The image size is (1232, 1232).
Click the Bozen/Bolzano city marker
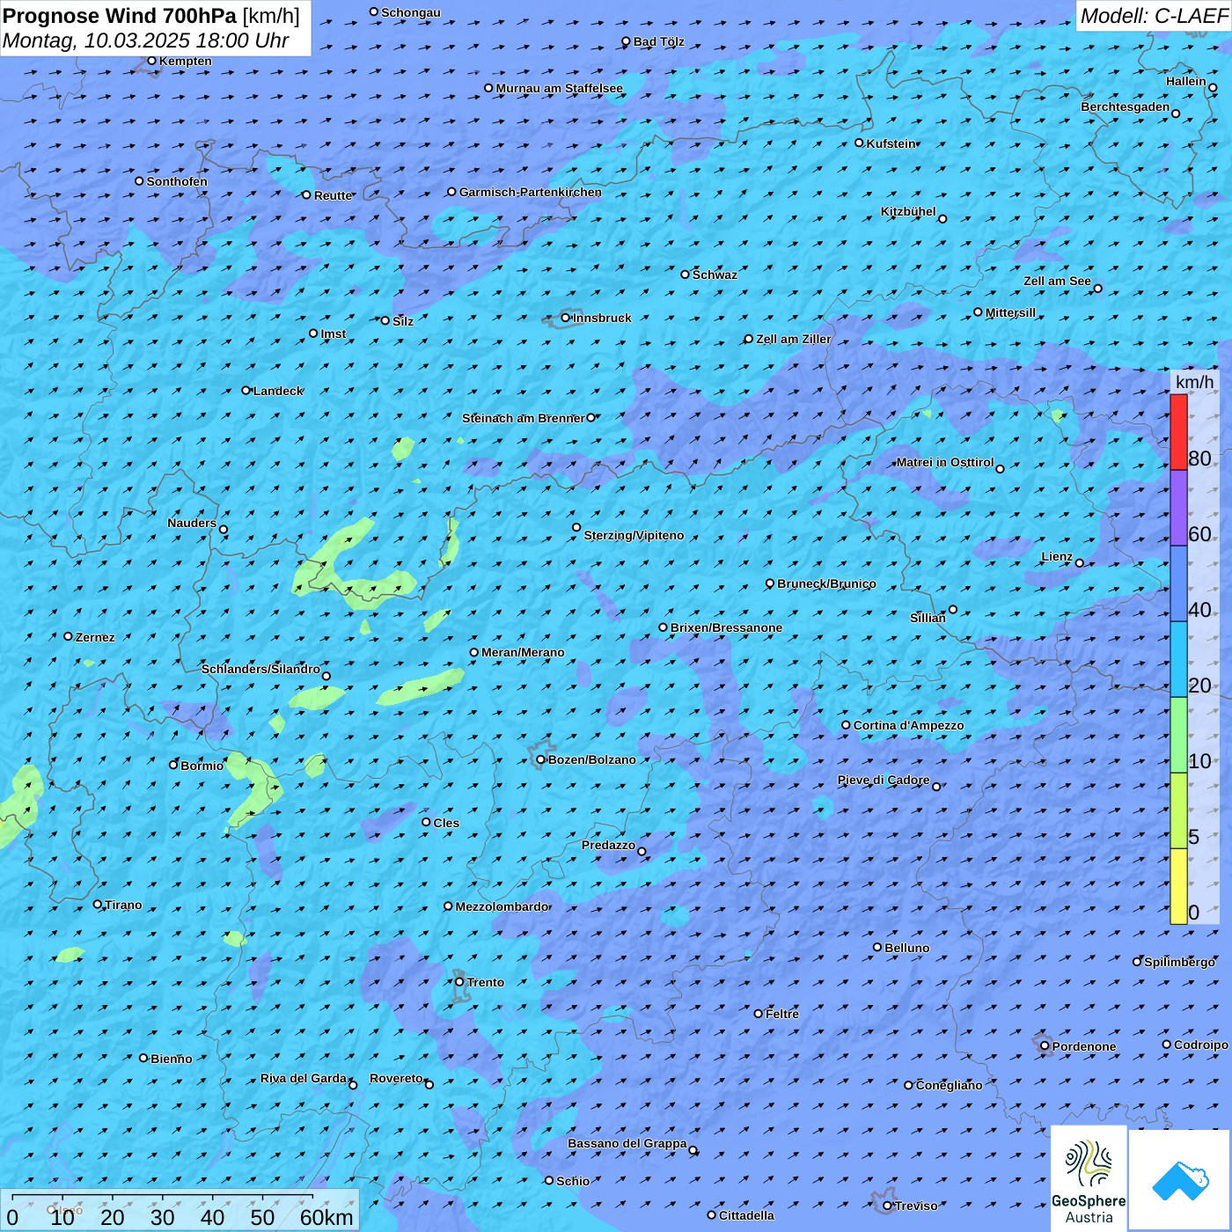(x=540, y=759)
